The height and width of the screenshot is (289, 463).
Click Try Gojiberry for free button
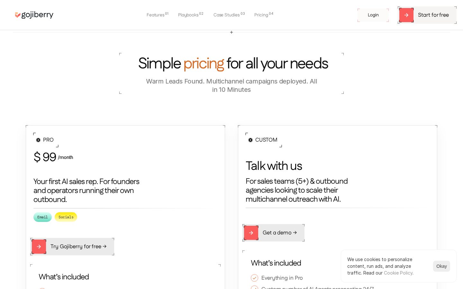point(72,247)
